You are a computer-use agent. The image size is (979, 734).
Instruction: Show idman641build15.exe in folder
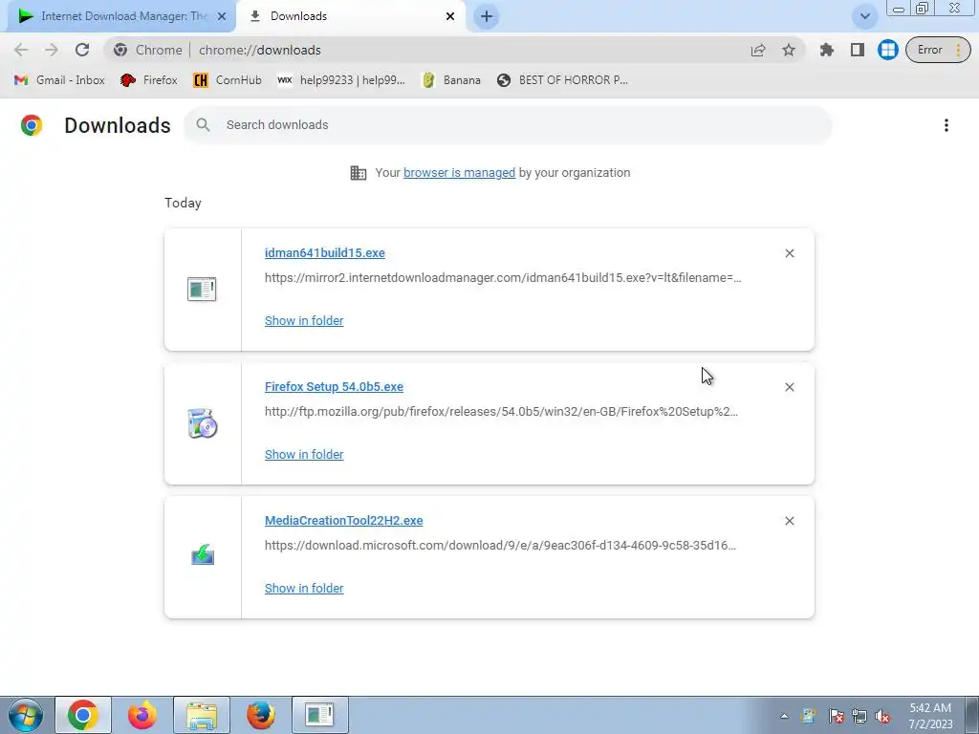click(x=304, y=321)
